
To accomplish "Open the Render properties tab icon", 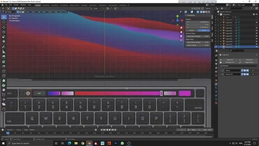I will (x=216, y=60).
